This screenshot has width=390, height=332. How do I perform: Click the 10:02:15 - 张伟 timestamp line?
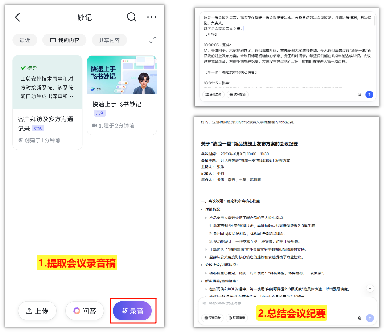tap(217, 83)
